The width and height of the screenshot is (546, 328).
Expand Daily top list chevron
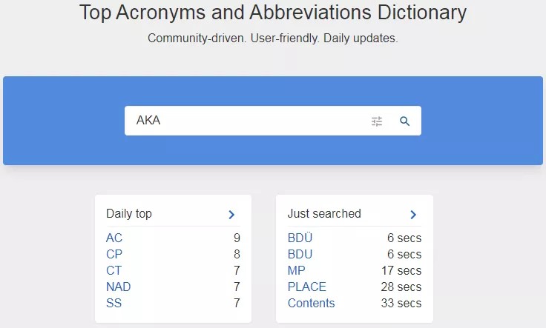click(231, 215)
